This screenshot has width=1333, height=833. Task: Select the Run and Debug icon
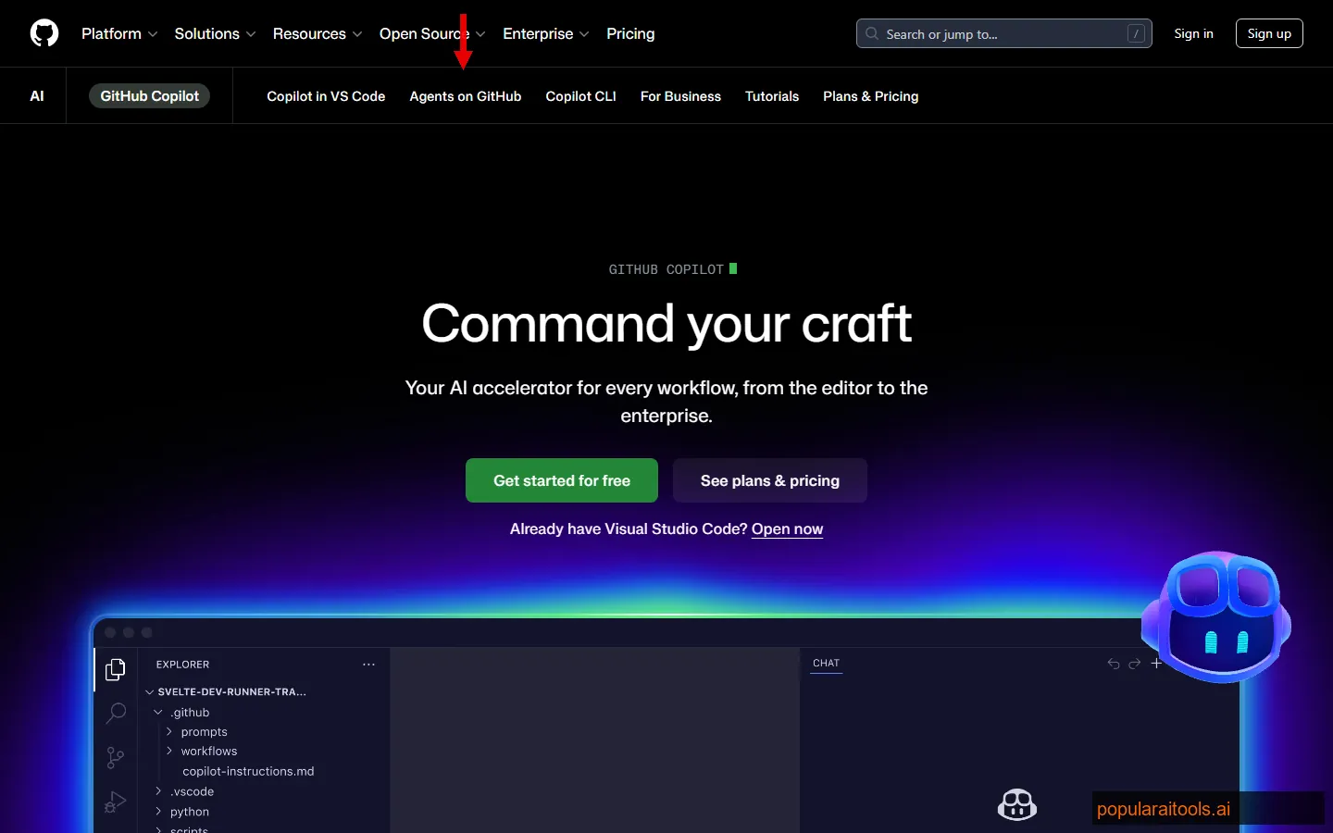(115, 802)
